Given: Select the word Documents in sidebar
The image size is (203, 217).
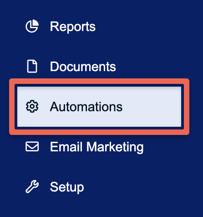Looking at the screenshot, I should pos(83,67).
